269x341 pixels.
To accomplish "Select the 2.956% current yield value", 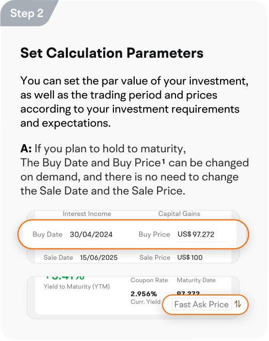I will 143,294.
